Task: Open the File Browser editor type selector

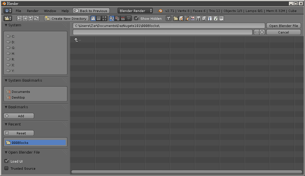Action: point(8,18)
